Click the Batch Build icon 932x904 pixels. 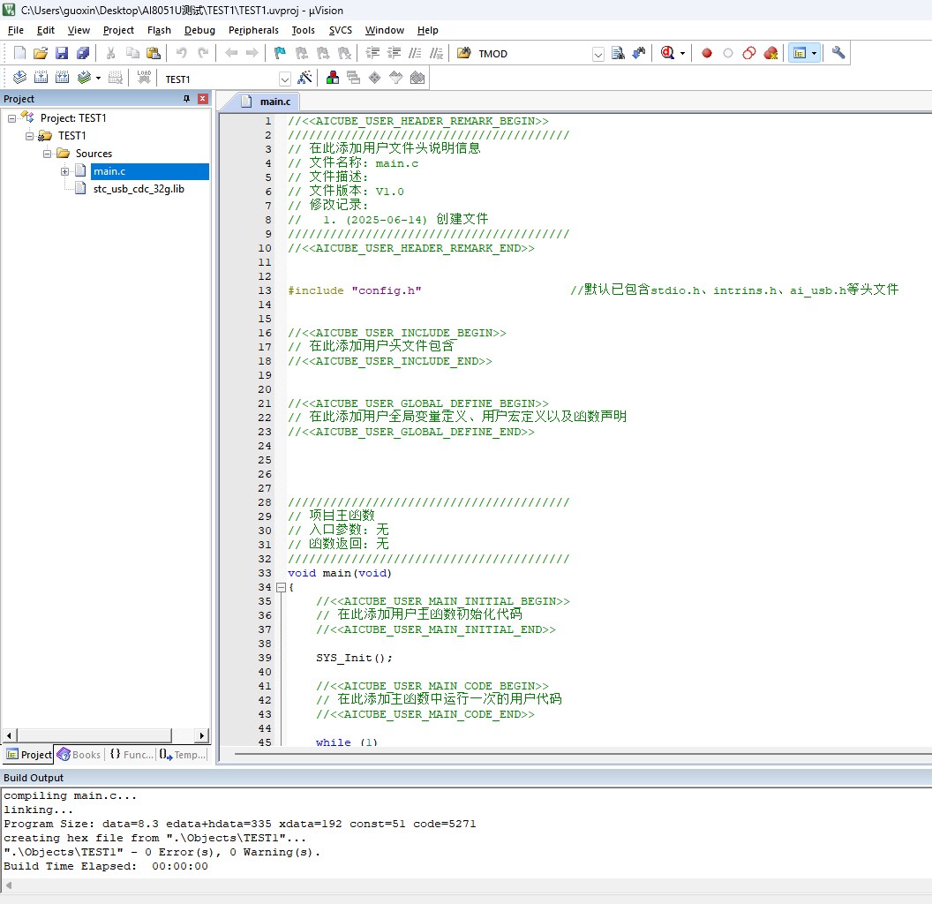[x=84, y=78]
